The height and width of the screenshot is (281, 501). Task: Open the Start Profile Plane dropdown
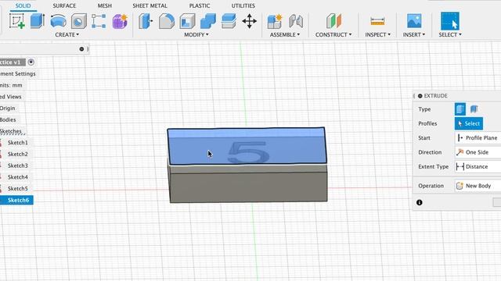(478, 138)
